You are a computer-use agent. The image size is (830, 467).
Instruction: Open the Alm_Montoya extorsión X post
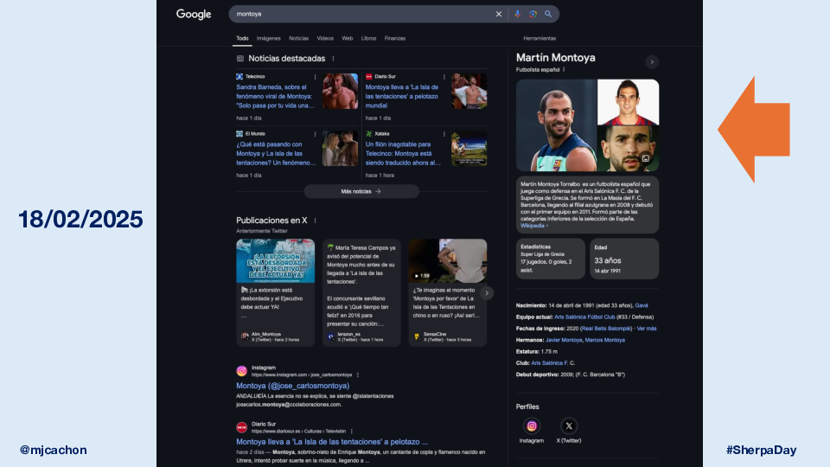pyautogui.click(x=275, y=292)
